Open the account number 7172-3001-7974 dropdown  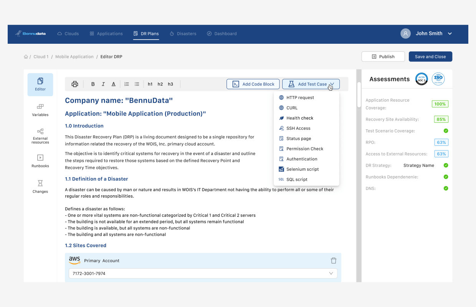point(331,273)
